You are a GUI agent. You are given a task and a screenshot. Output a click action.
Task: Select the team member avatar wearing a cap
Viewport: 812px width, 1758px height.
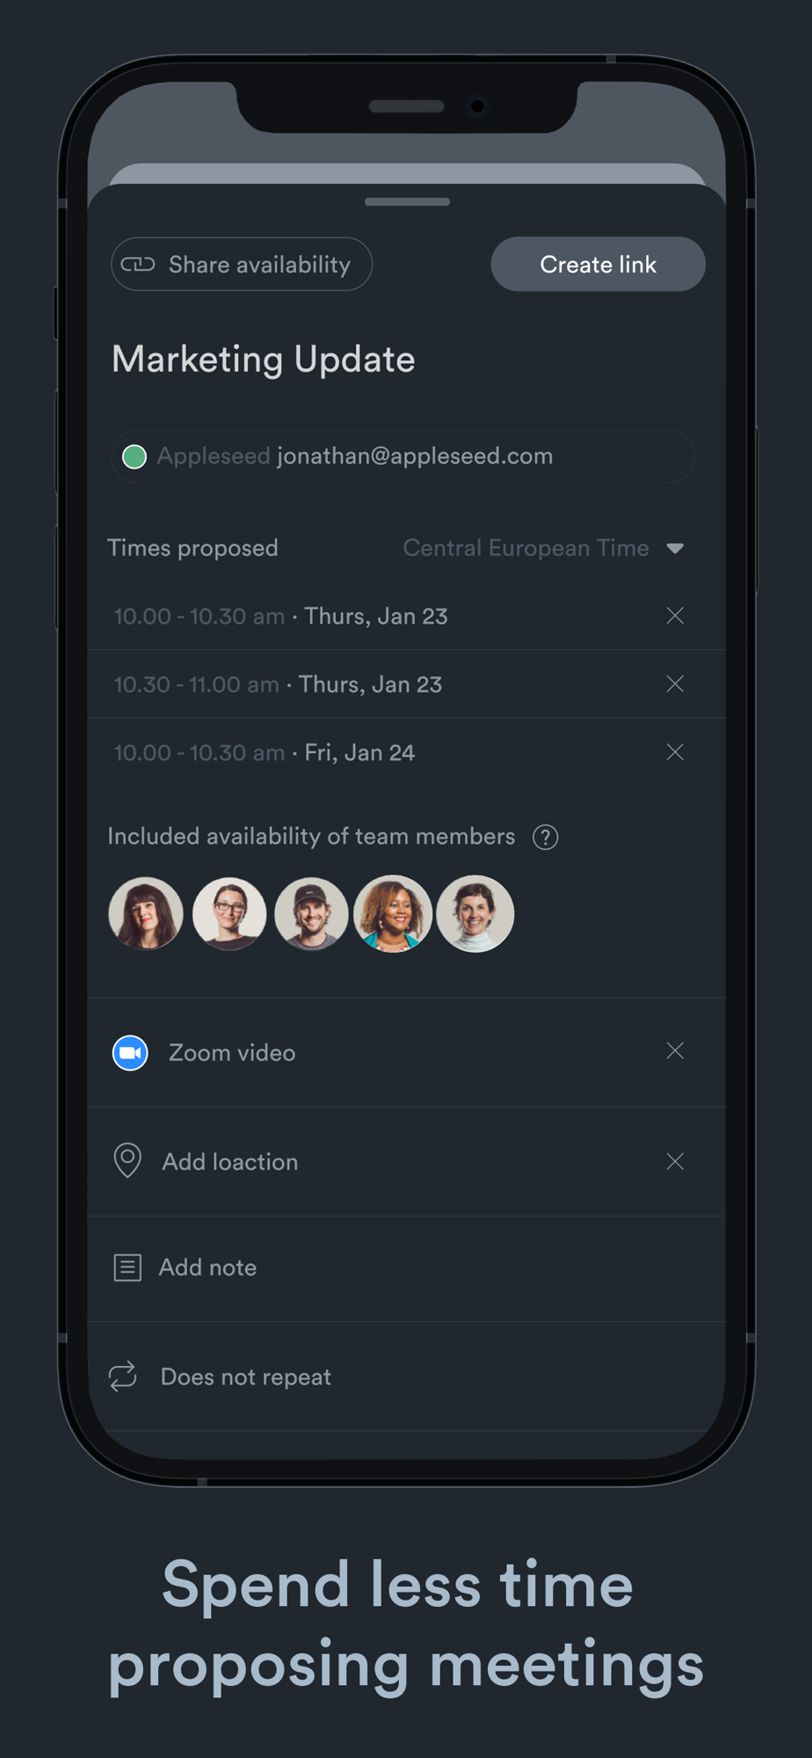click(311, 914)
